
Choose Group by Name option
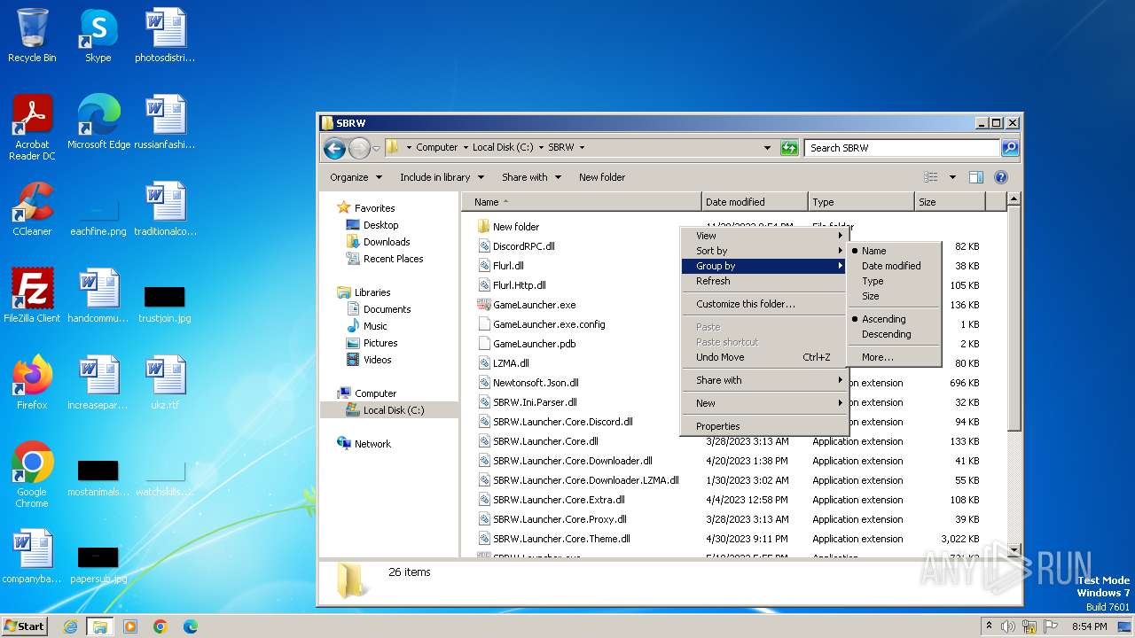pyautogui.click(x=894, y=251)
